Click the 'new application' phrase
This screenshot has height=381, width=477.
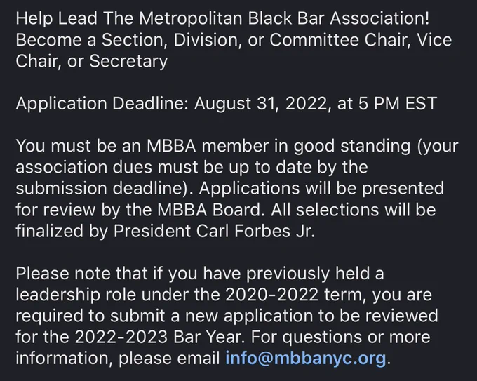[249, 316]
